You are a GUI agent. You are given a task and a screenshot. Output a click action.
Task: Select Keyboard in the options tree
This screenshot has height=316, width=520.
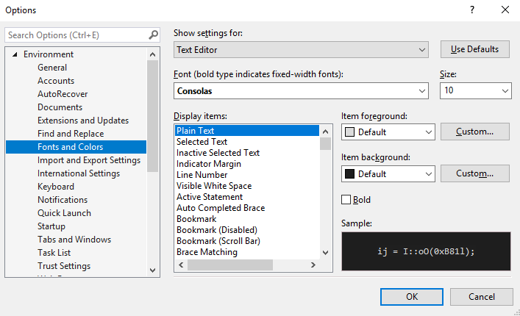tap(56, 187)
